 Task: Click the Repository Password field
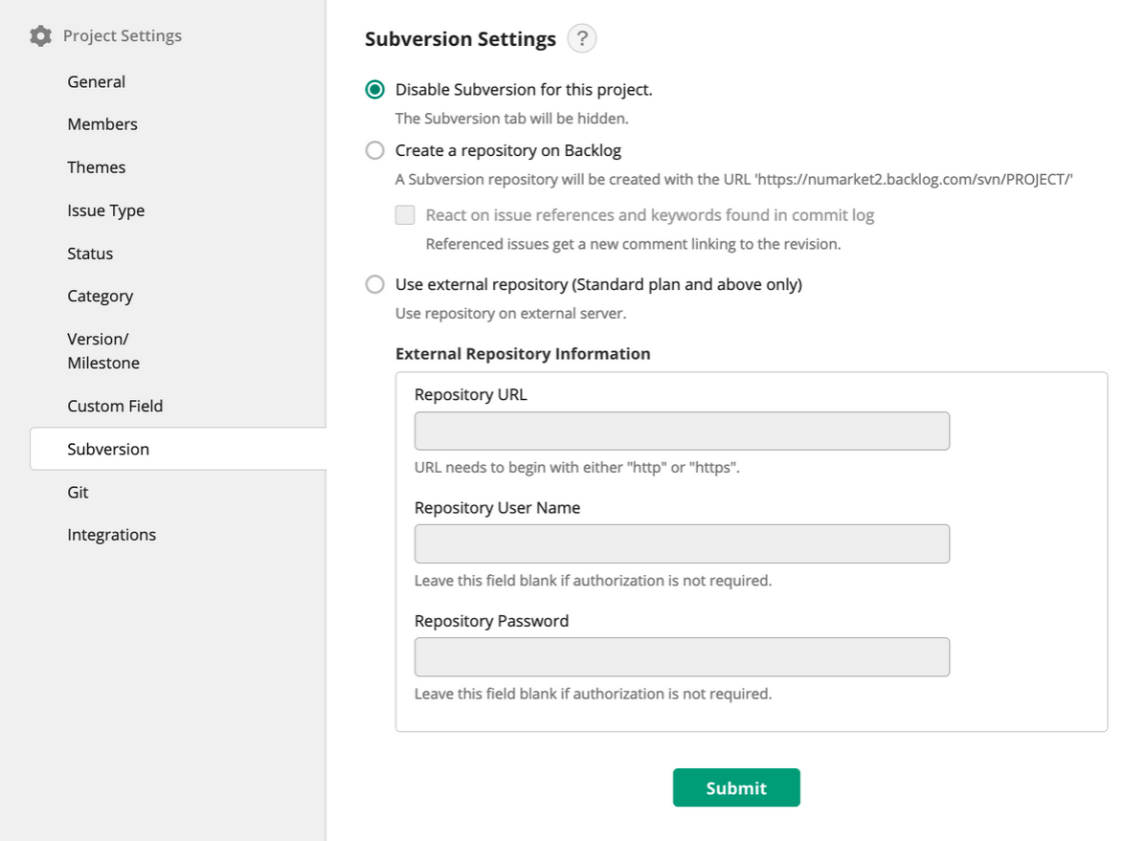(x=682, y=657)
